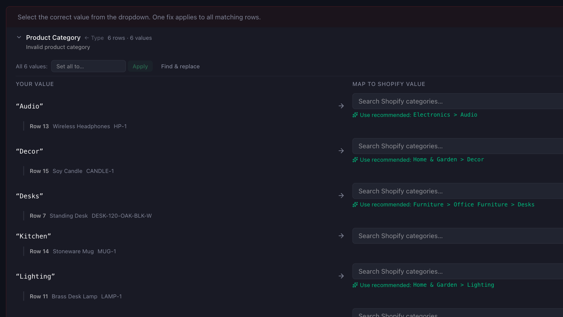Use recommended Home & Garden > Lighting
Viewport: 563px width, 317px height.
(423, 285)
